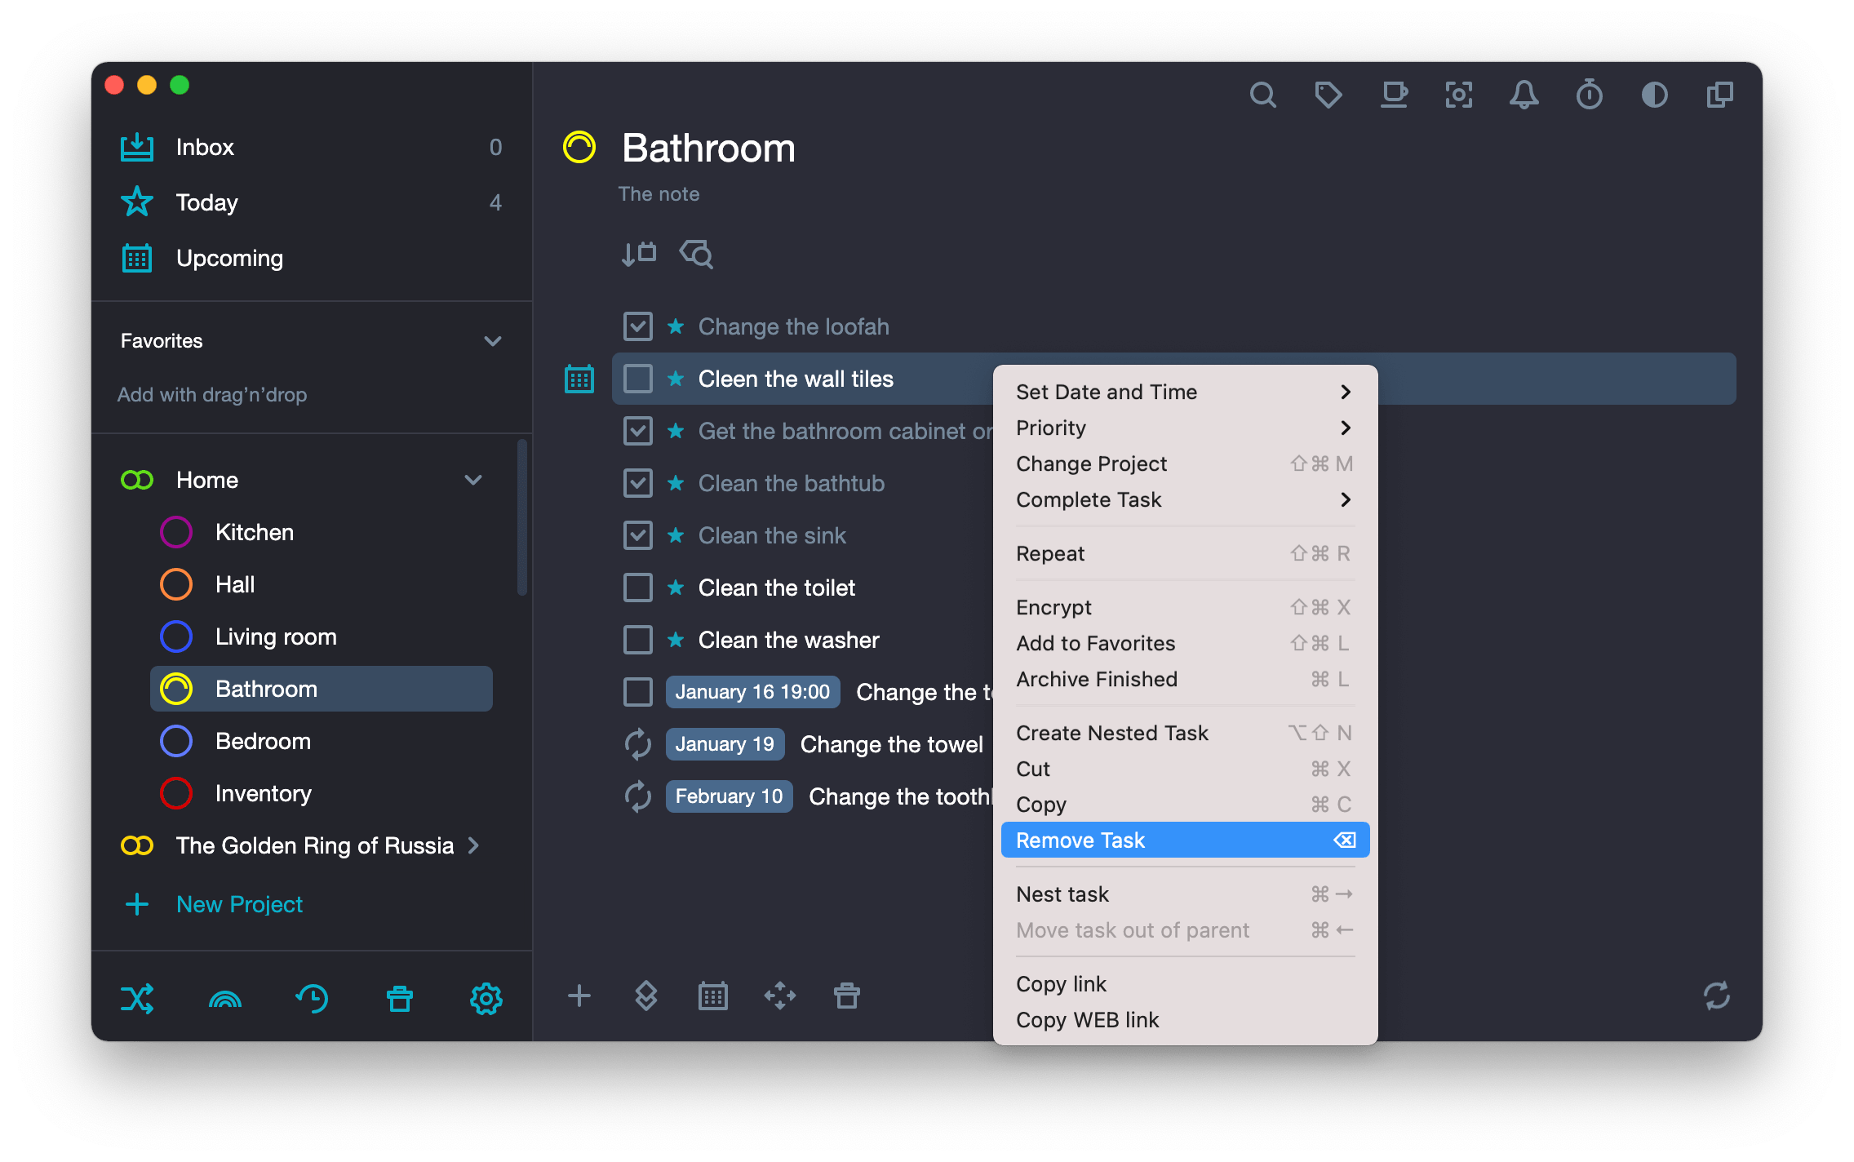This screenshot has height=1162, width=1854.
Task: Click the trash icon in the bottom task toolbar
Action: [x=847, y=996]
